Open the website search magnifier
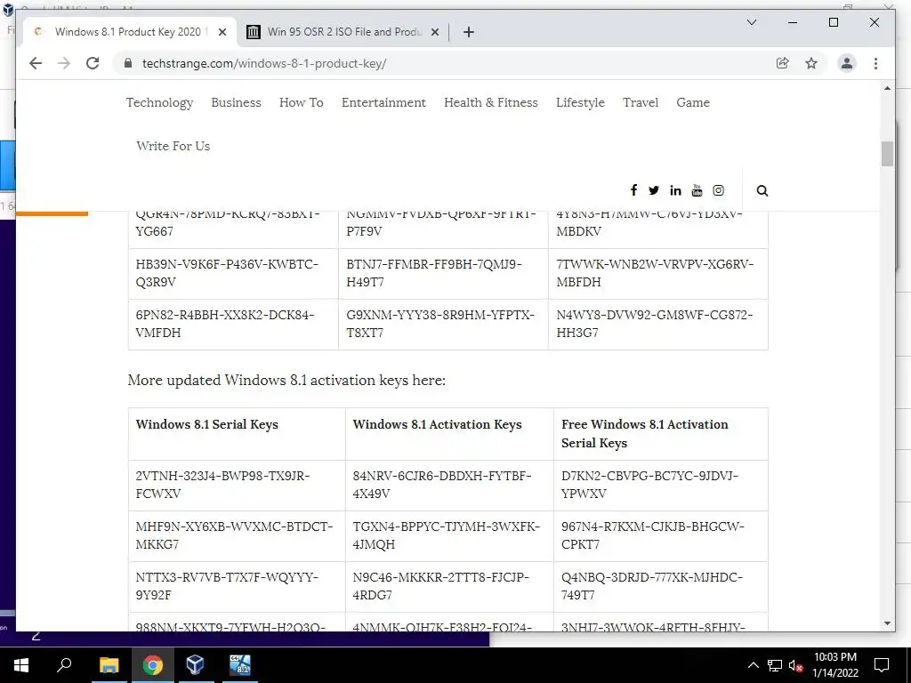The height and width of the screenshot is (683, 911). (762, 190)
